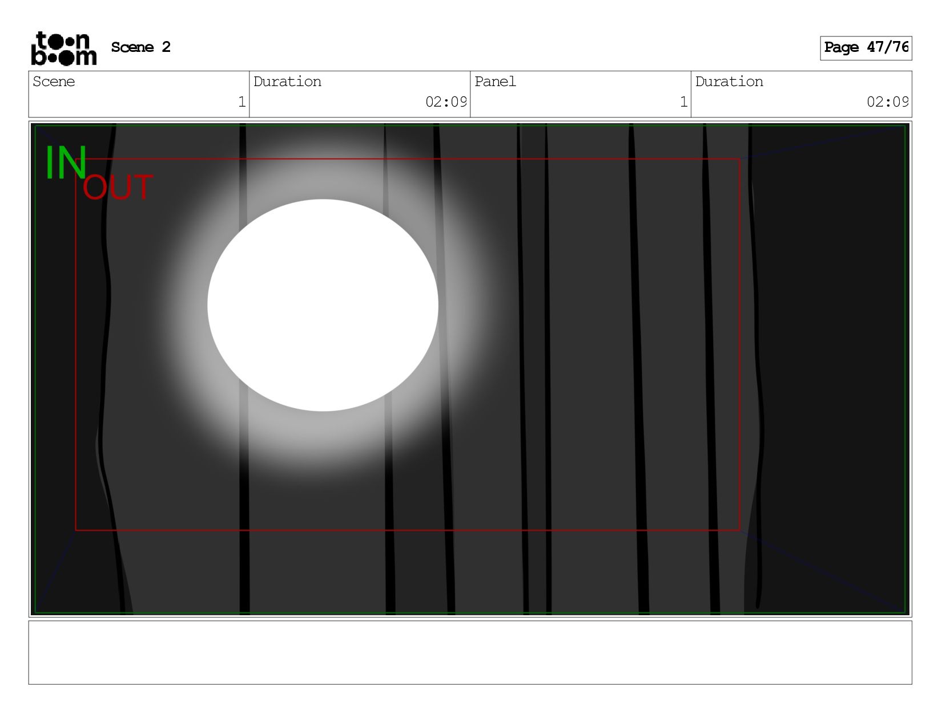The image size is (942, 727).
Task: Select the scene number value '1'
Action: coord(241,102)
